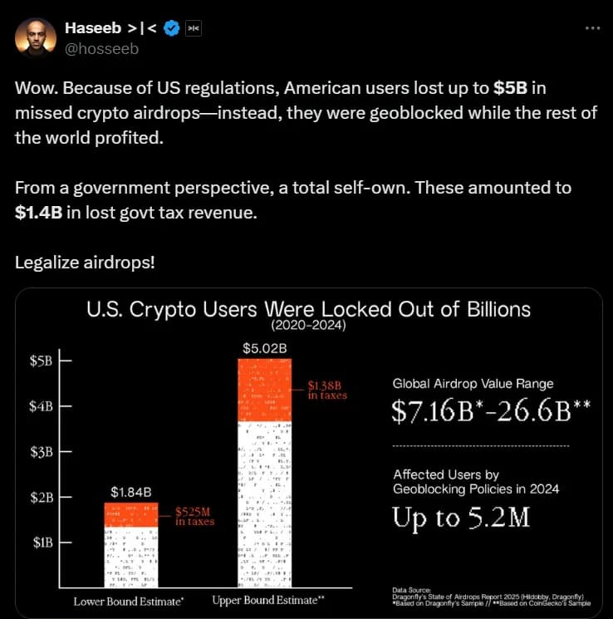This screenshot has width=613, height=619.
Task: Click the @hosseeb handle
Action: (x=101, y=48)
